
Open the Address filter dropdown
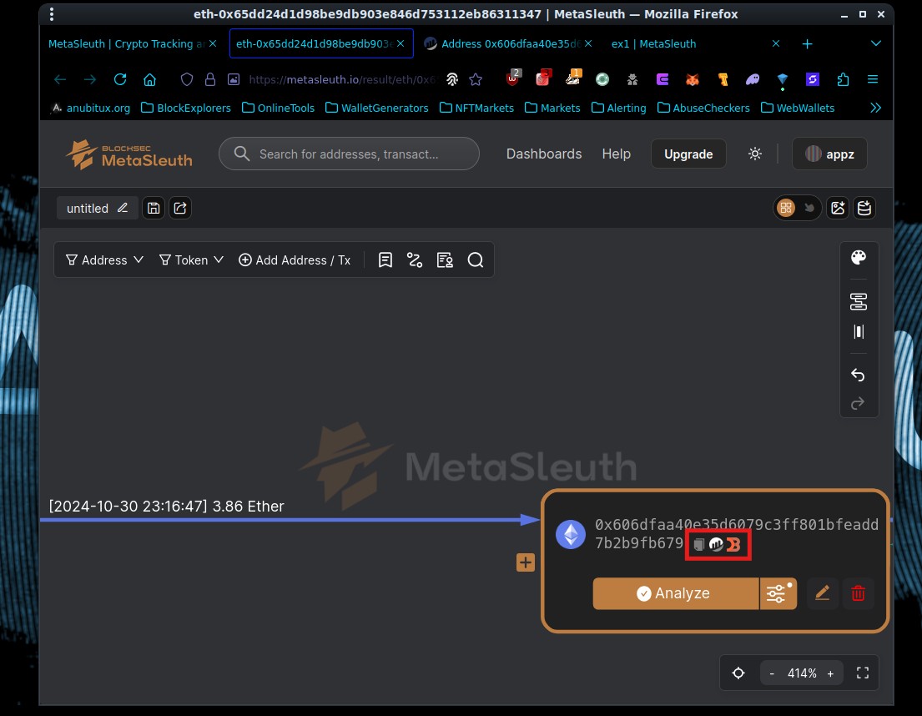point(104,260)
